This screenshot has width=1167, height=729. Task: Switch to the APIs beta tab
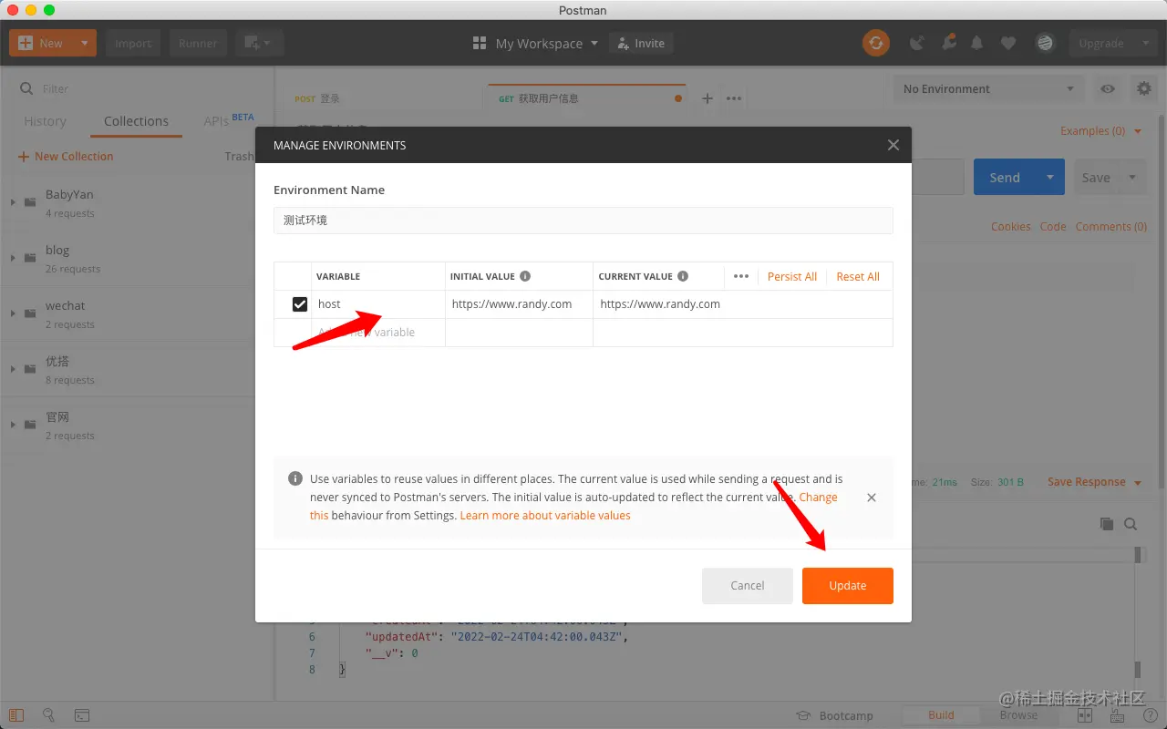[x=229, y=120]
